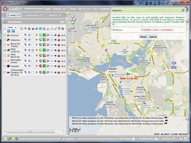This screenshot has width=191, height=143.
Task: Uncheck tracking checkbox for MAN 1238-RU
Action: point(33,50)
